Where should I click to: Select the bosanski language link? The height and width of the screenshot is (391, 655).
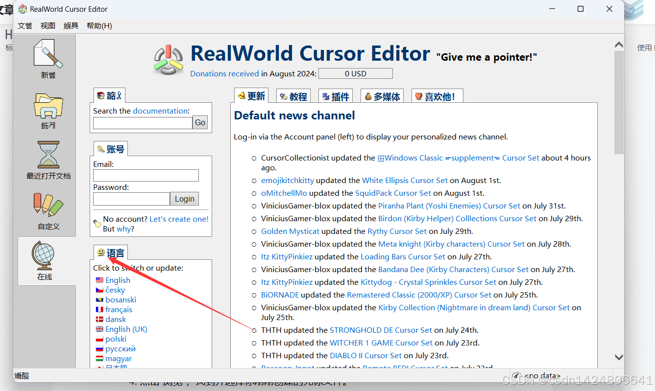pyautogui.click(x=121, y=300)
